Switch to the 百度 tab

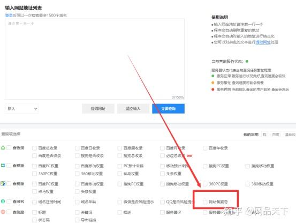click(276, 135)
